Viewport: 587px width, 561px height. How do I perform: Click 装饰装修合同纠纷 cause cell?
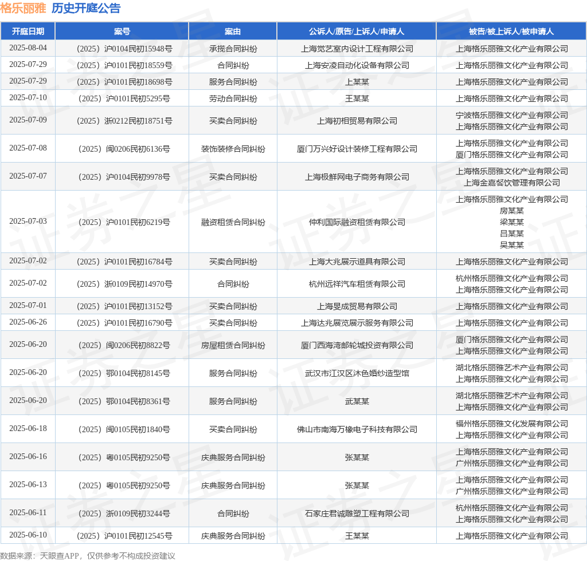click(x=233, y=149)
